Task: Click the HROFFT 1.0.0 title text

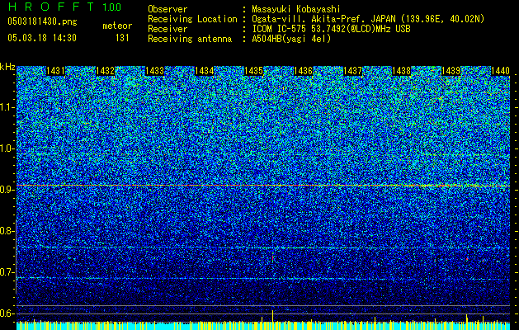Action: point(64,7)
